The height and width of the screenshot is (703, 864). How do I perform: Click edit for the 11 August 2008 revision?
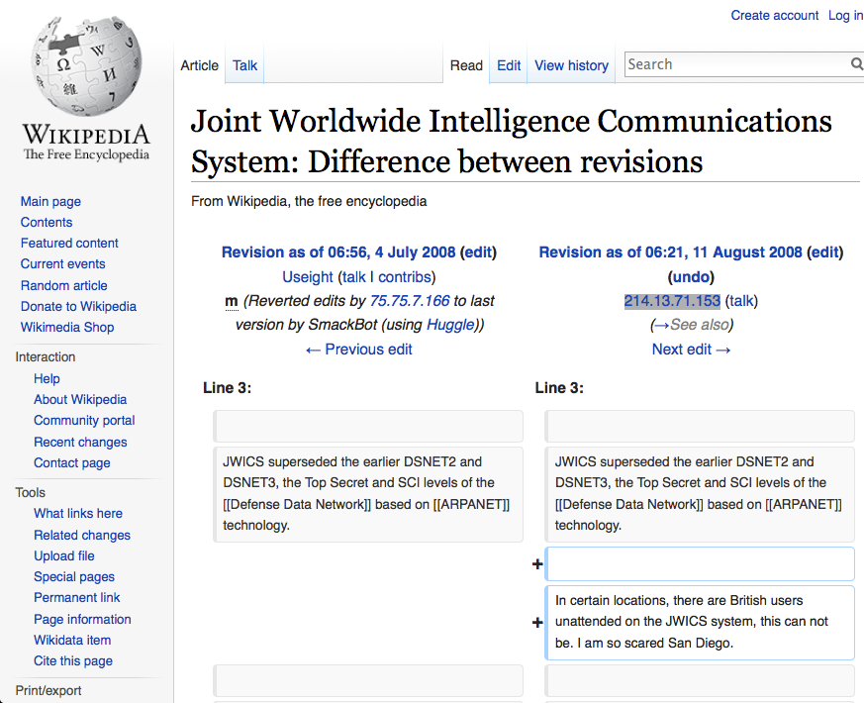pyautogui.click(x=824, y=252)
